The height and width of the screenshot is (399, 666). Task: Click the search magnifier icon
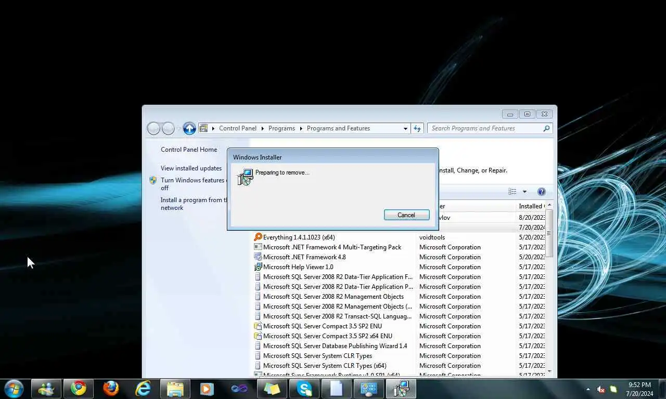coord(546,128)
